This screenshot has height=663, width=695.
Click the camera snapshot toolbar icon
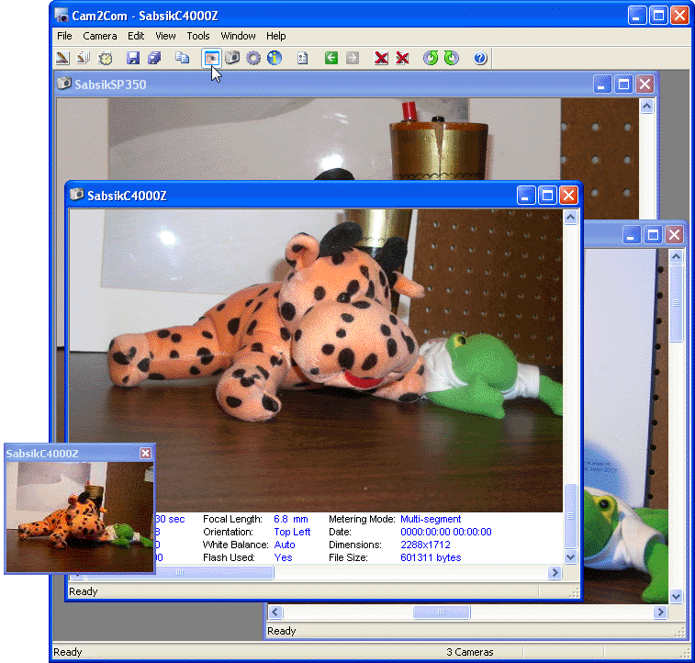(232, 58)
